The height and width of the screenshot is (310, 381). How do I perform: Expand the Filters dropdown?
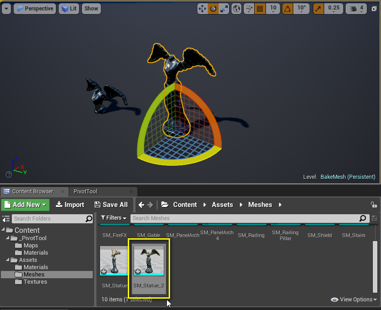(114, 218)
